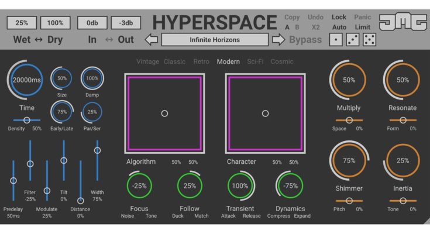Open the Infinite Horizons preset selector

point(215,40)
